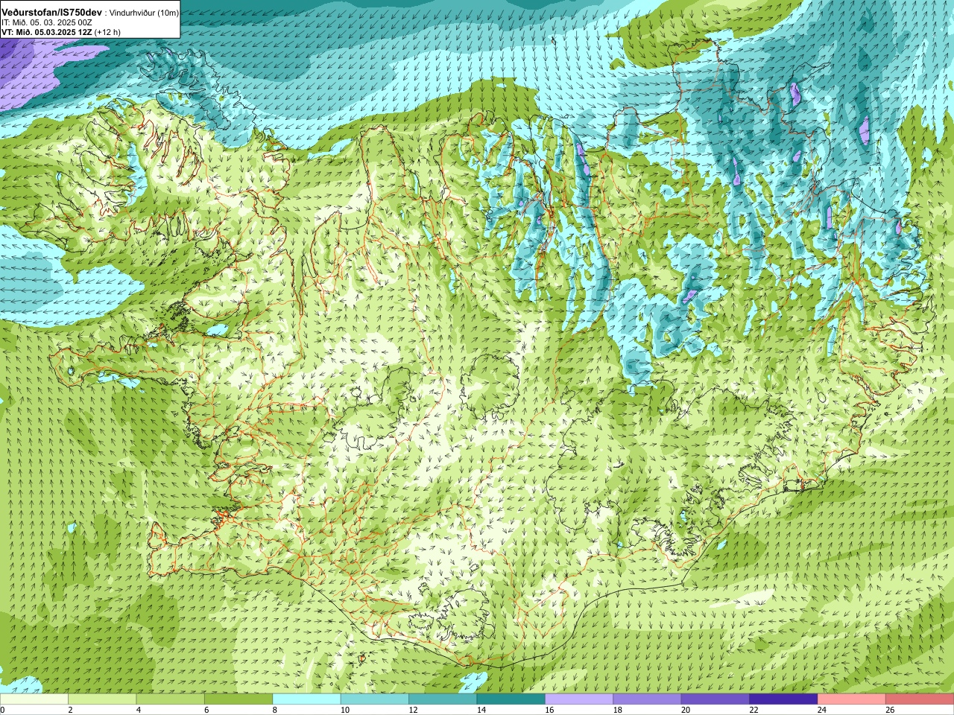Click the title text Veðurstofan/IS750dev
Image resolution: width=954 pixels, height=715 pixels.
pos(52,13)
